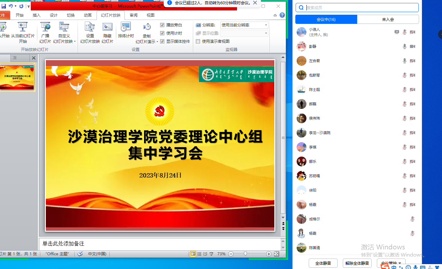Click microphone icon next to 彭静

tap(405, 46)
